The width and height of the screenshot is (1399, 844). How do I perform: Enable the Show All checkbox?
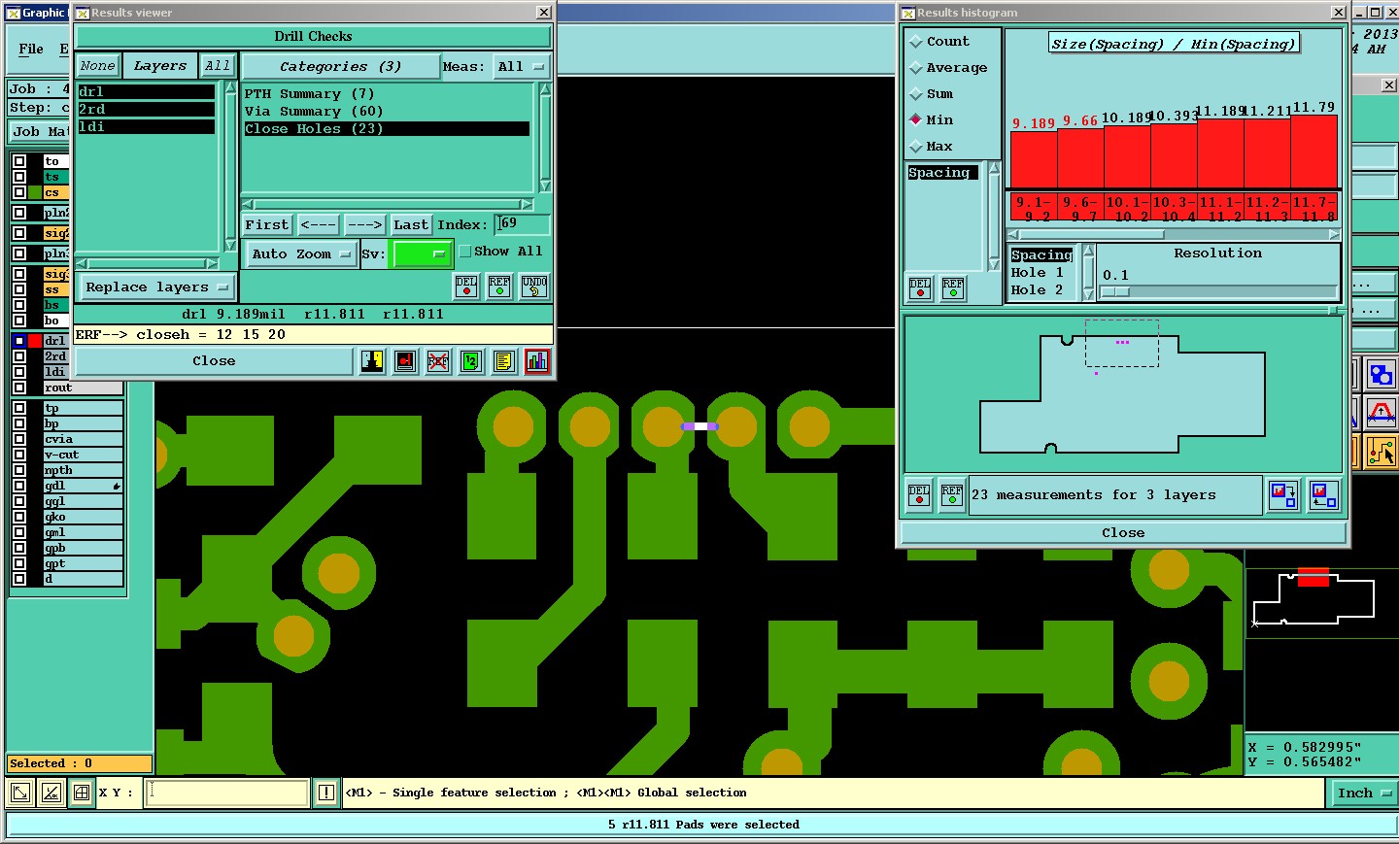pyautogui.click(x=465, y=252)
